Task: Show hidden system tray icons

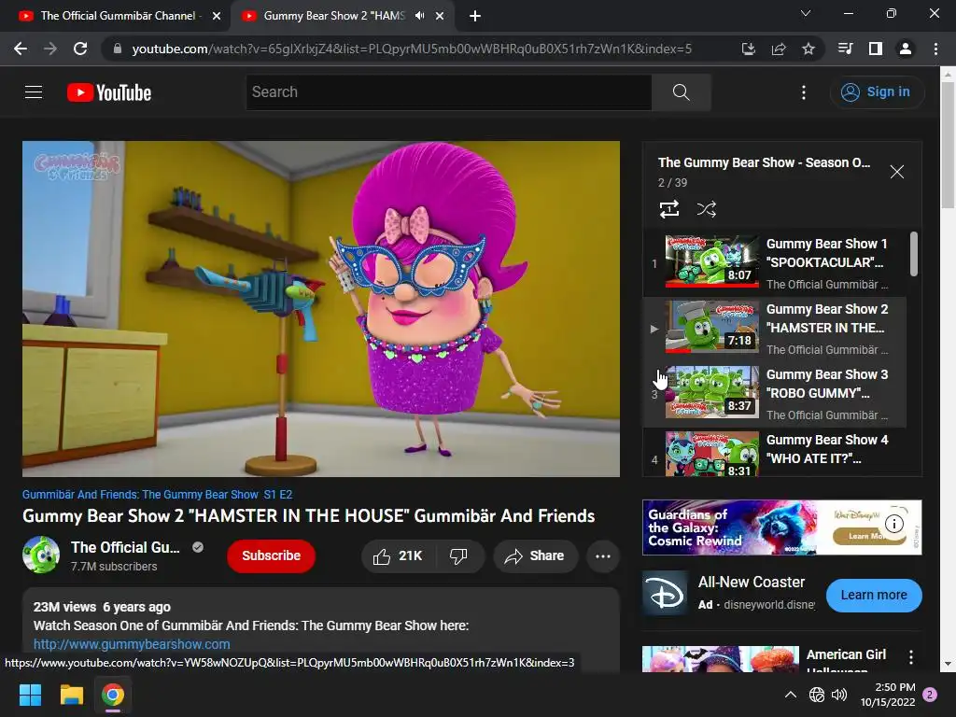Action: [790, 695]
